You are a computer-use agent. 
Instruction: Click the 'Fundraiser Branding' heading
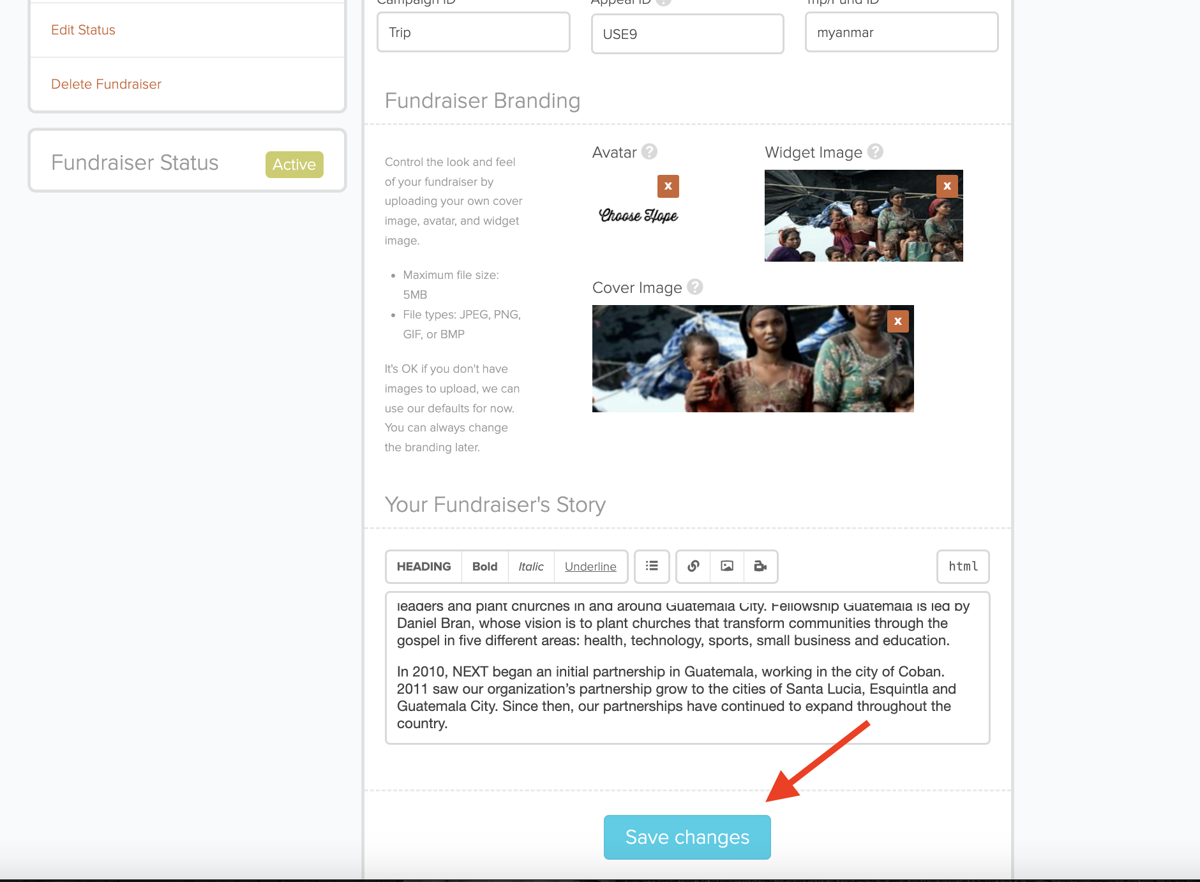tap(483, 101)
